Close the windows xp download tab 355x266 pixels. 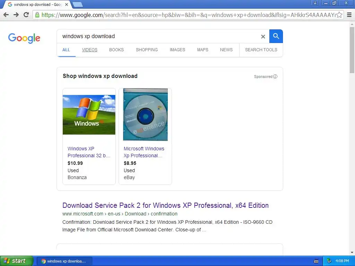67,5
